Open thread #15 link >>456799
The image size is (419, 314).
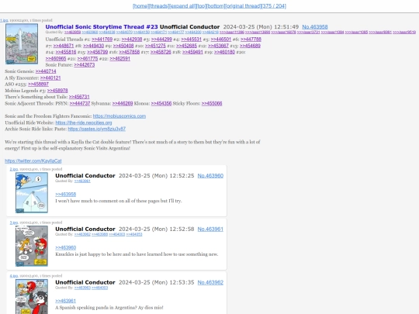(97, 52)
